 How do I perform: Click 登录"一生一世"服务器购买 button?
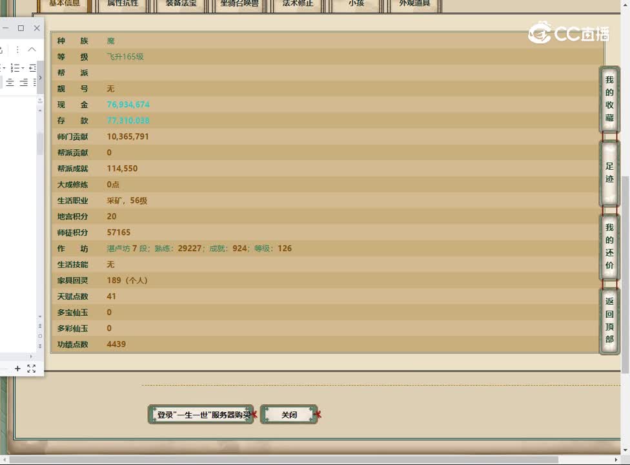[x=201, y=415]
